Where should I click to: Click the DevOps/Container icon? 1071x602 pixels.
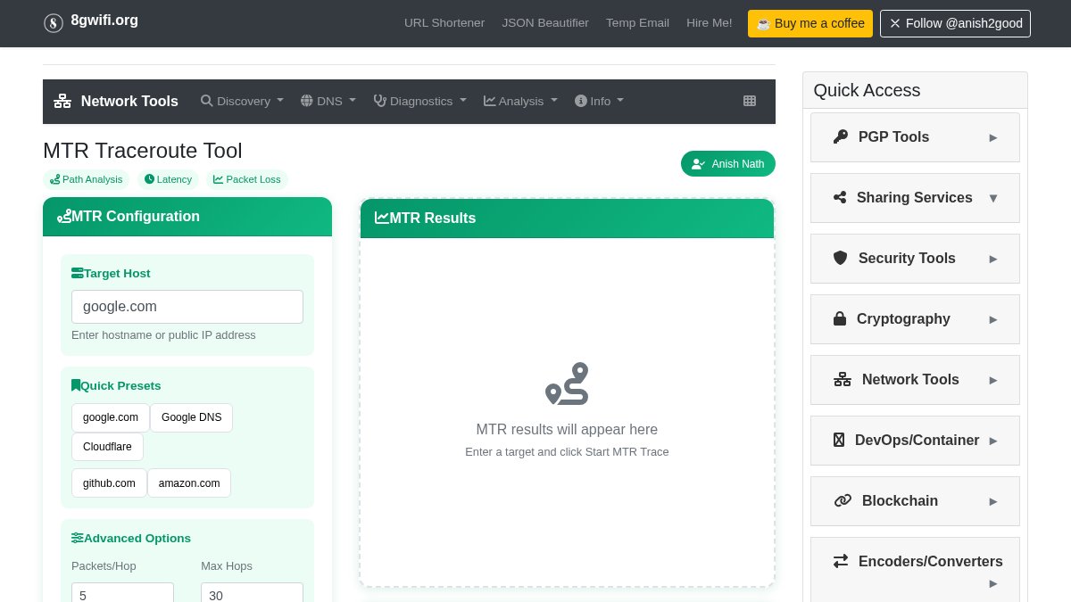click(839, 440)
